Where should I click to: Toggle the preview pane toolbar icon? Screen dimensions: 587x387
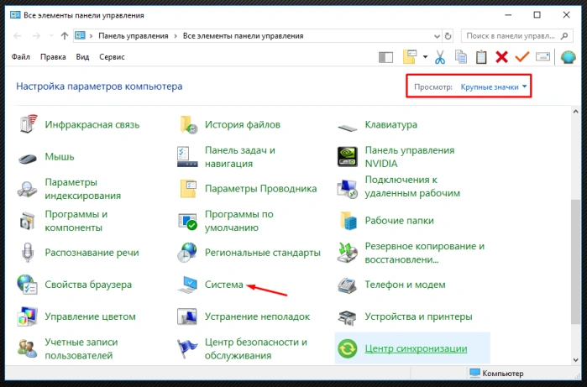click(x=385, y=57)
